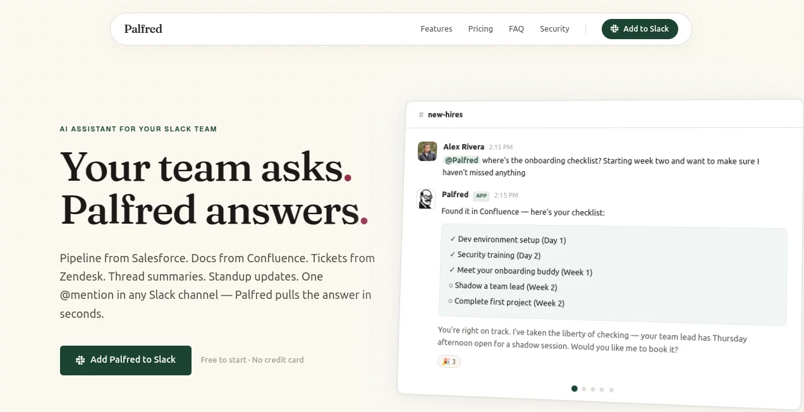Click the Palfred bot avatar

tap(426, 198)
